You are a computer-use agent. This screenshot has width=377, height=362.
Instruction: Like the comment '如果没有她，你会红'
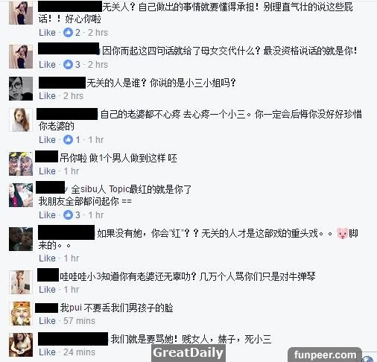click(47, 258)
